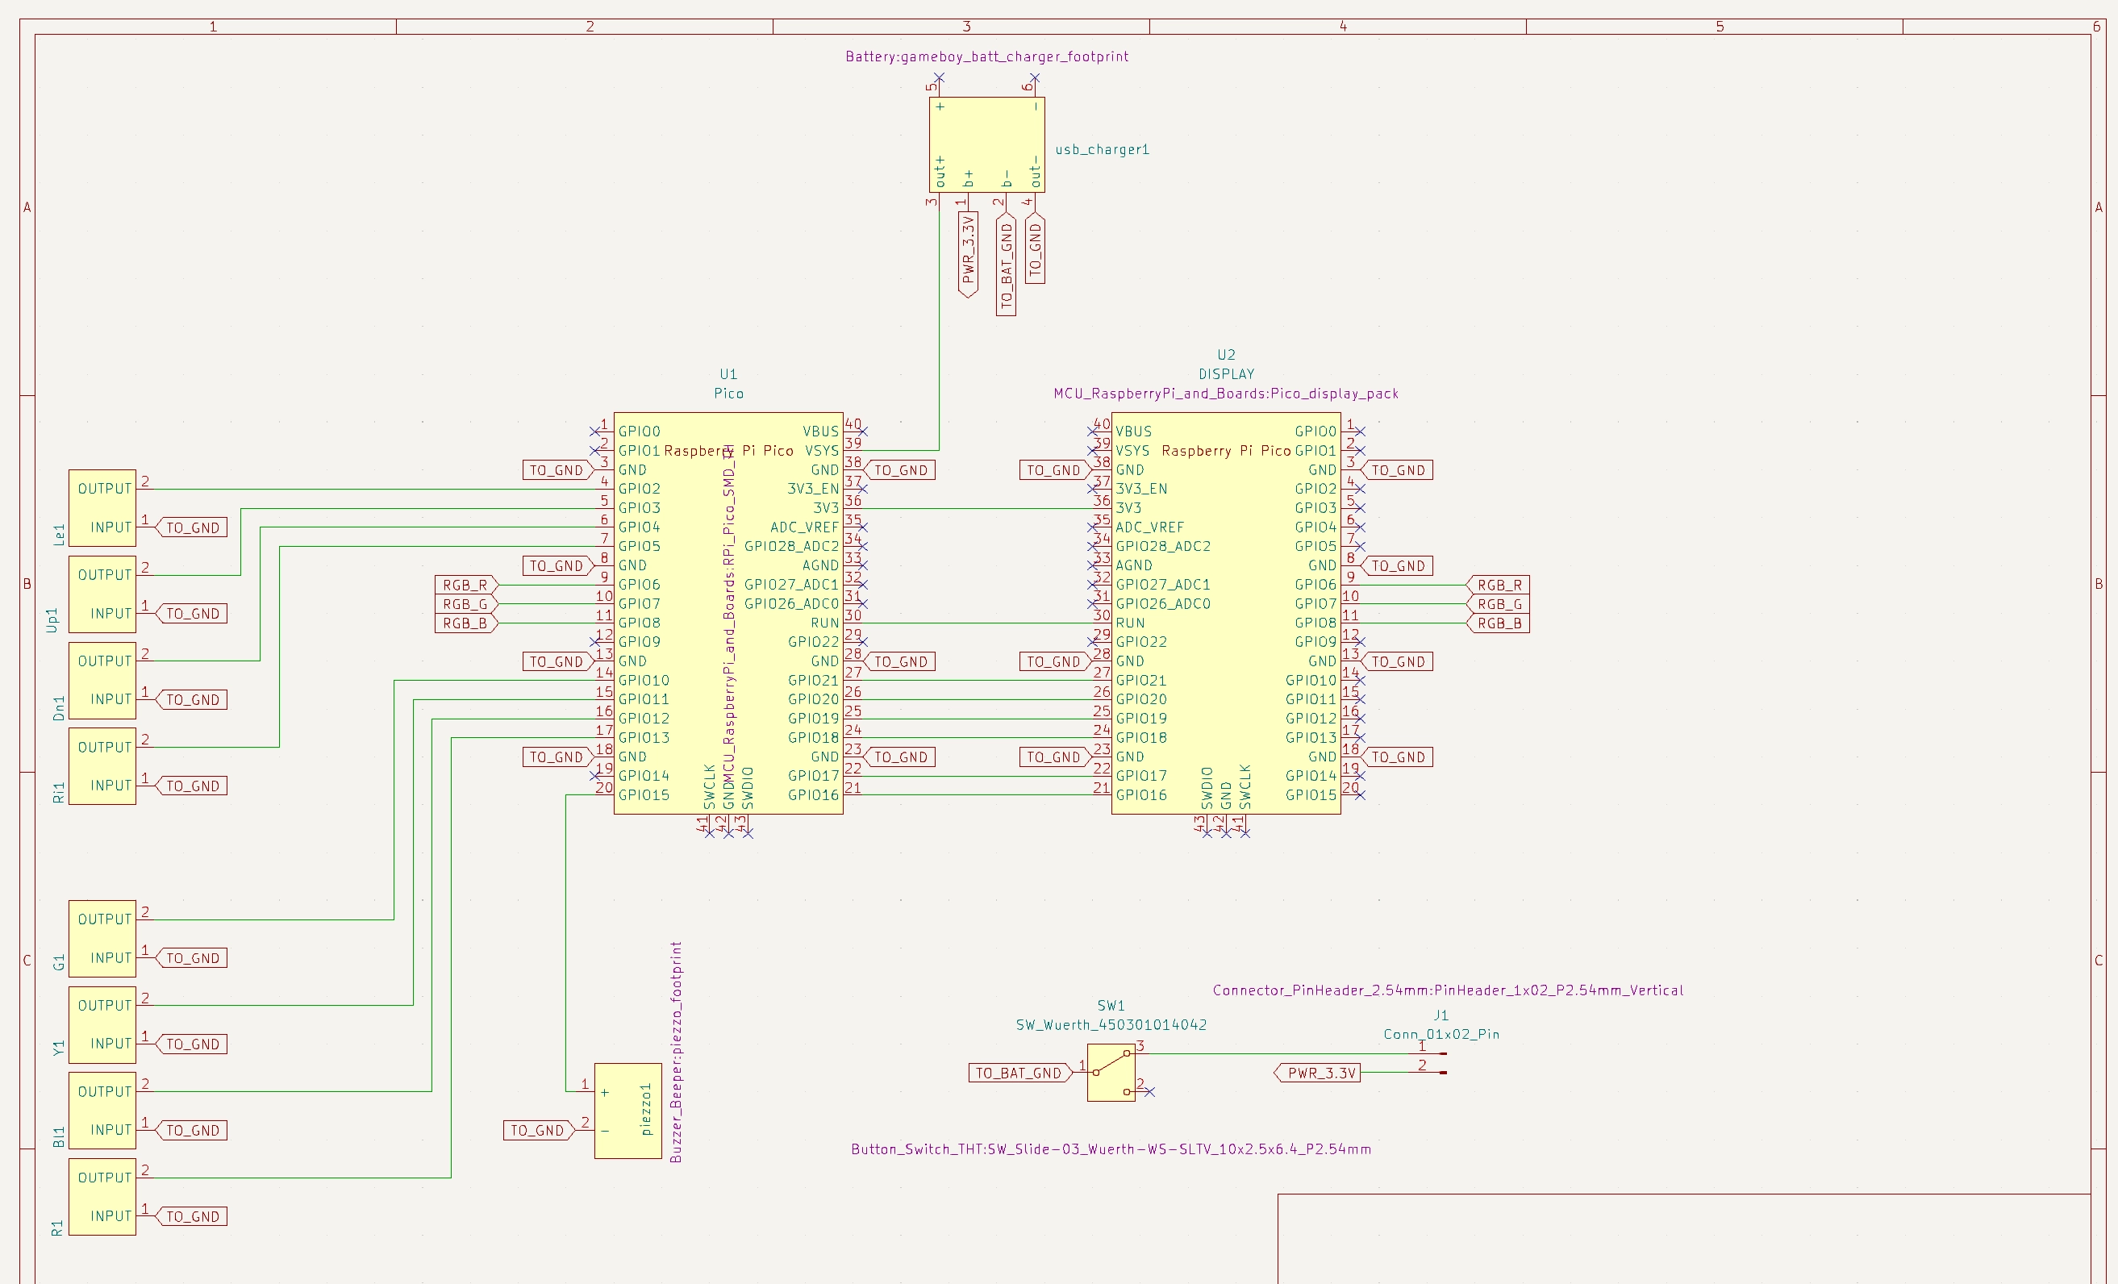Click the no-connect marker on U1 pin 40 VBUS
2118x1284 pixels.
[x=863, y=431]
